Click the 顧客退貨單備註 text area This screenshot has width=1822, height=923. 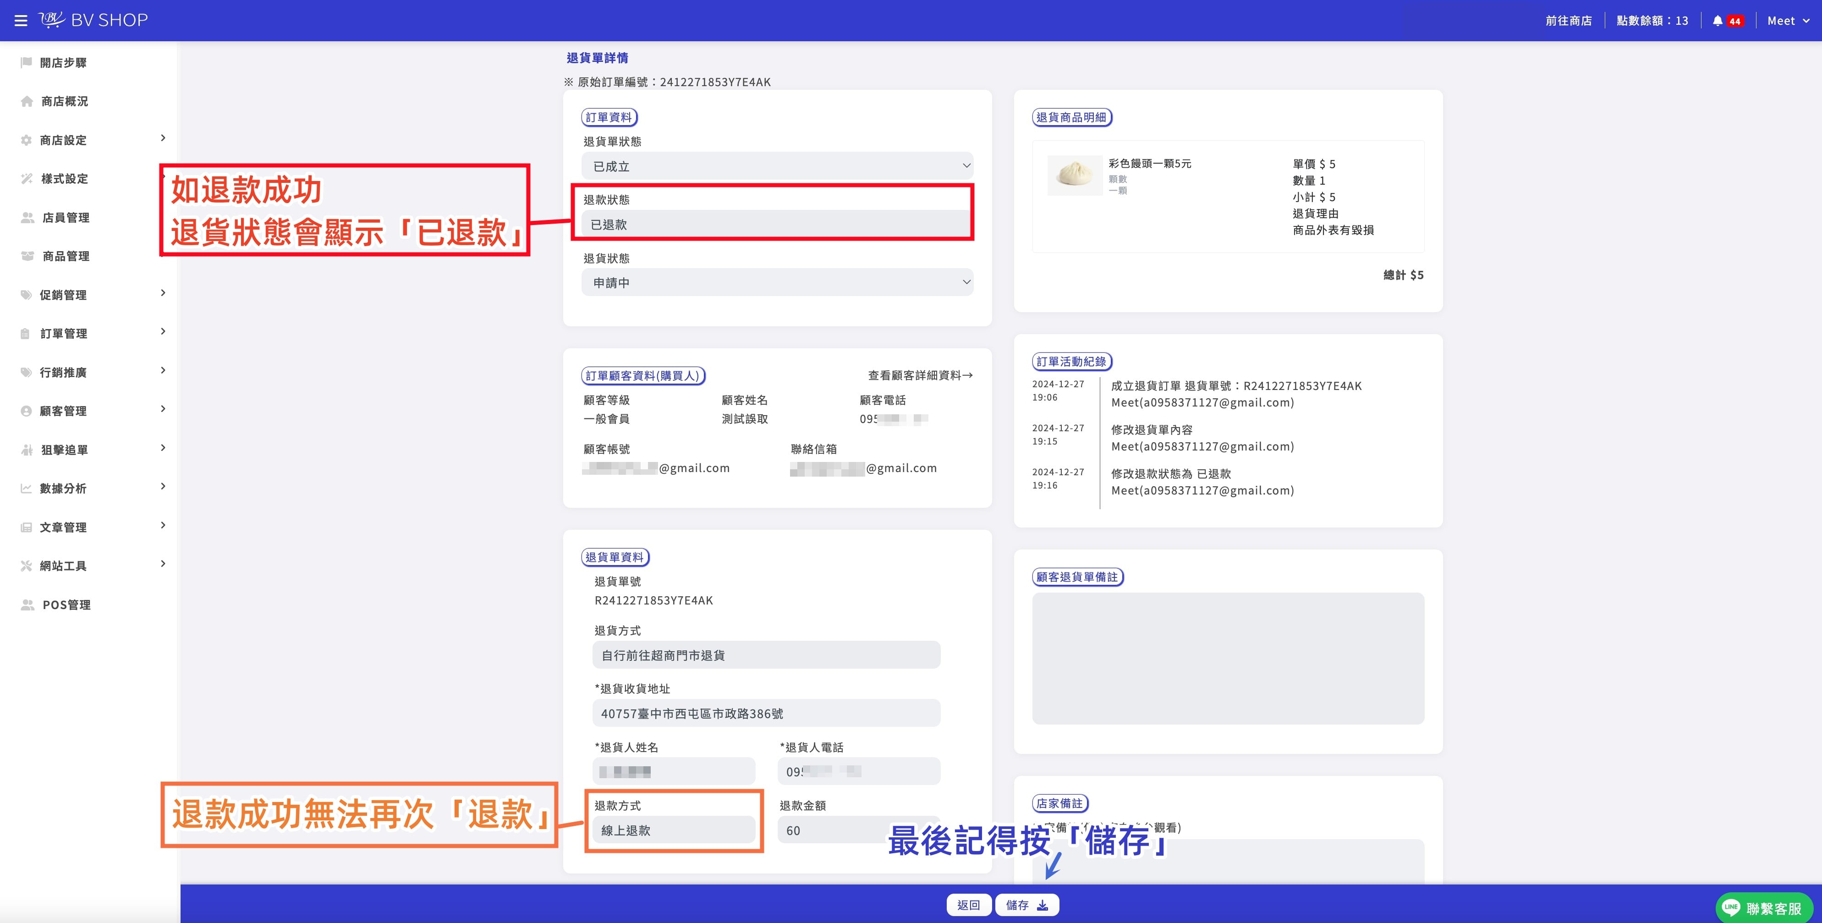[1228, 658]
